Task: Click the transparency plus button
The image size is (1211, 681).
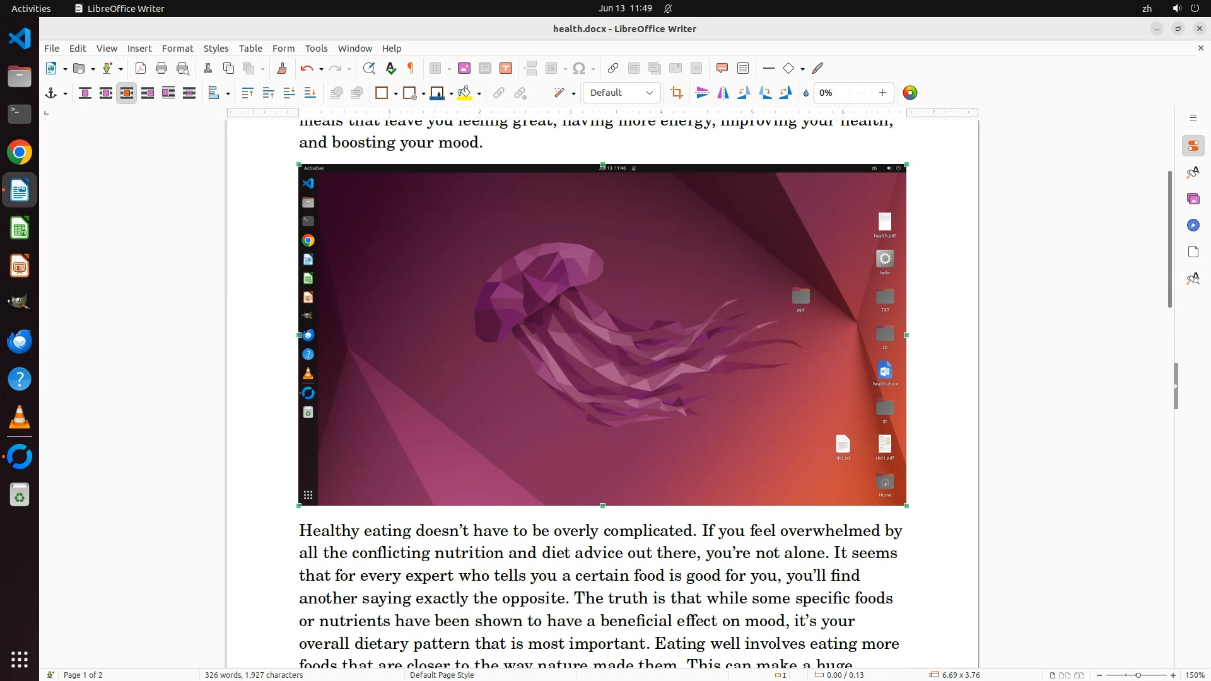Action: (882, 93)
